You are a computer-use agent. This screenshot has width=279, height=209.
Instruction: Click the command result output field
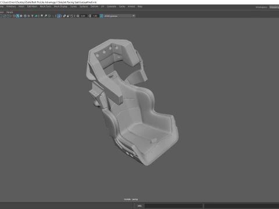[242, 206]
